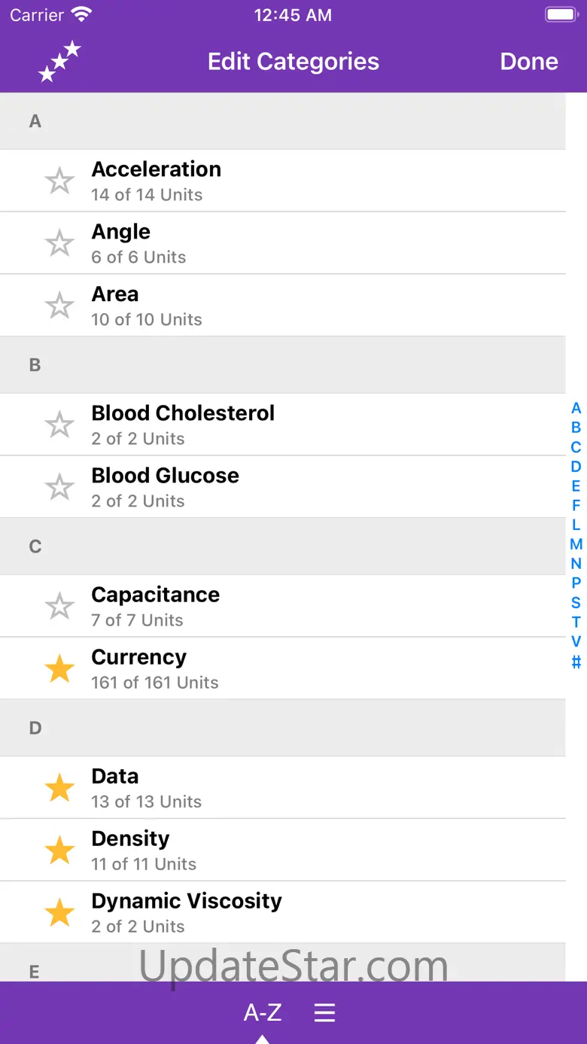Tap the three-stars favorites icon in header
Screen dimensions: 587x1044
coord(59,61)
